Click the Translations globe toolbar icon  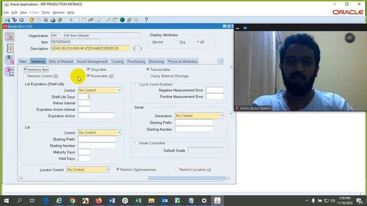pyautogui.click(x=122, y=20)
